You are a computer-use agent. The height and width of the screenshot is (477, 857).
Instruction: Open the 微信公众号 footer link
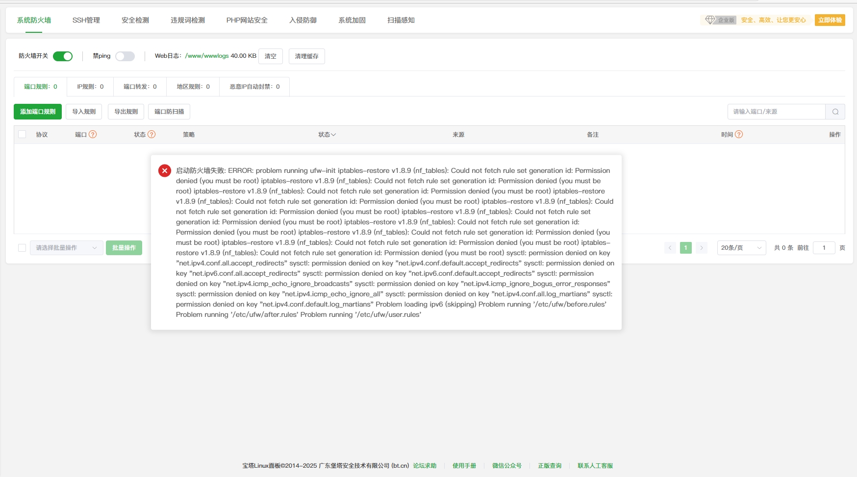pyautogui.click(x=507, y=466)
